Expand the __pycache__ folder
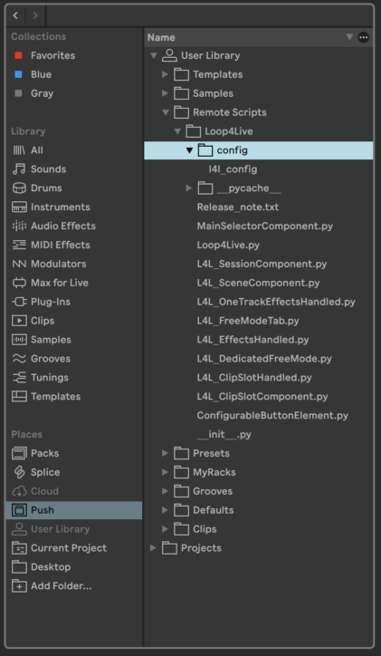Image resolution: width=381 pixels, height=656 pixels. click(189, 188)
